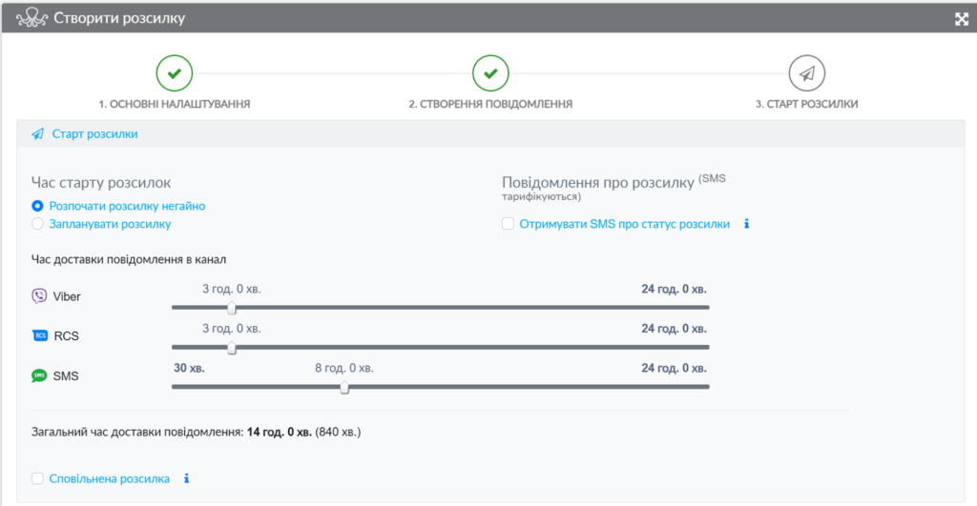
Task: Go to Створення повідомлення step
Action: [x=490, y=104]
